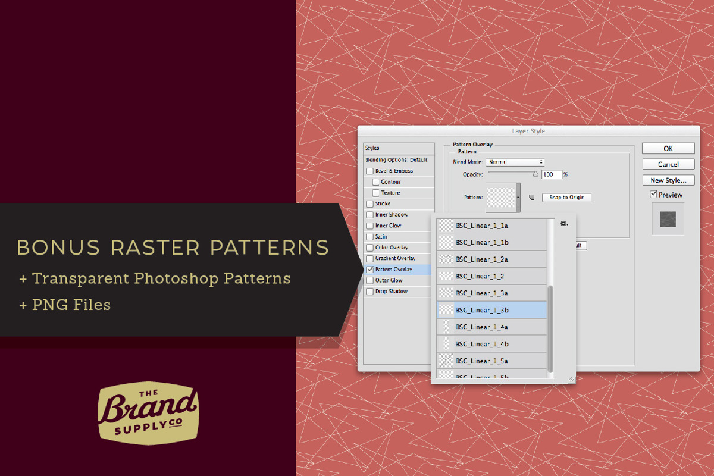Cancel the Layer Style dialog
714x476 pixels.
[668, 164]
